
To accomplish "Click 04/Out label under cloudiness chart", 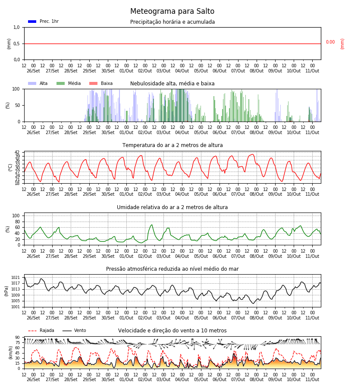I will pos(182,132).
